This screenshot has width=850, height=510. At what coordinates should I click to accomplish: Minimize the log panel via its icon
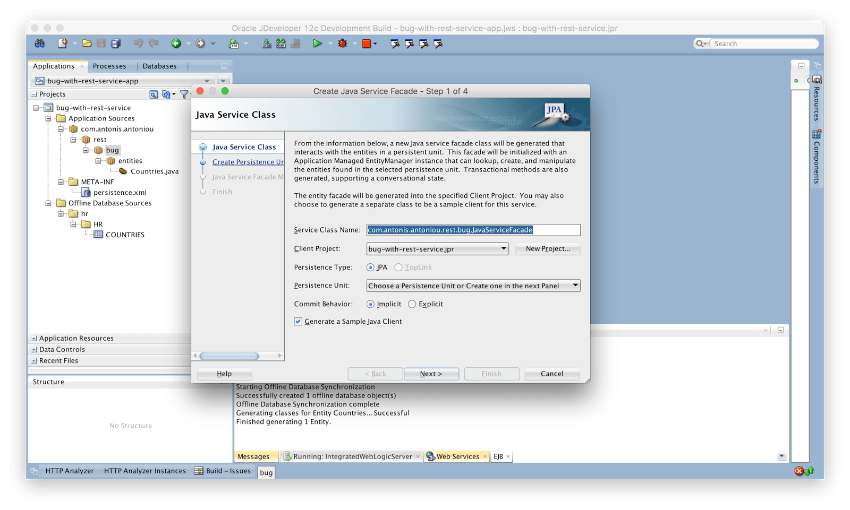[x=780, y=330]
